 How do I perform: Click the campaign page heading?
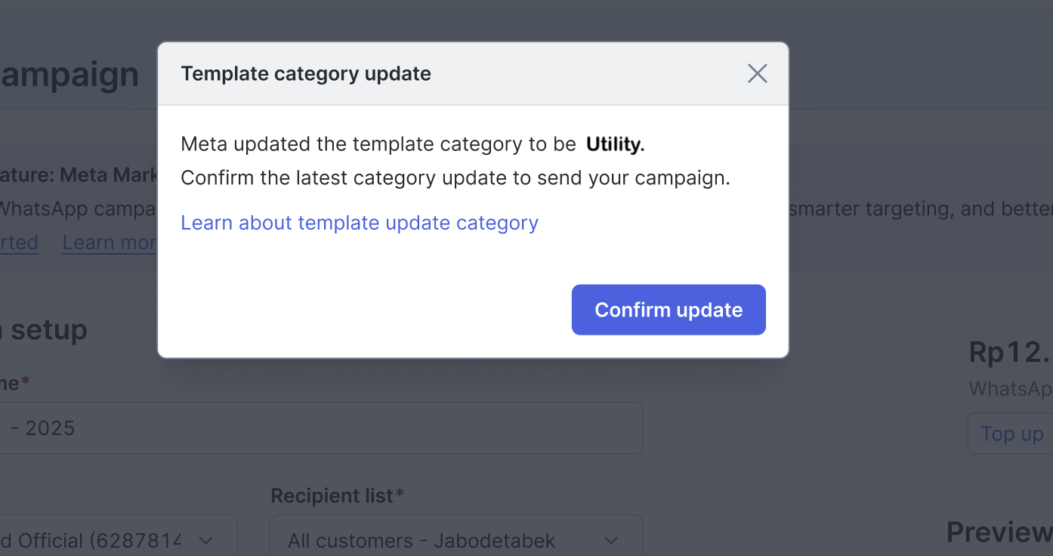[69, 75]
